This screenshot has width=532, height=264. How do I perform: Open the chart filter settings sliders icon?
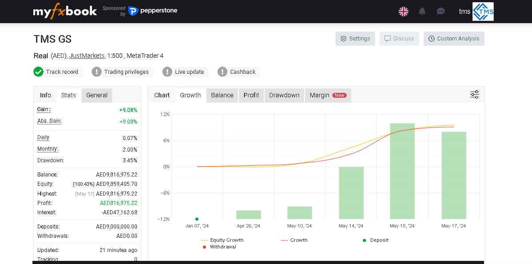tap(474, 95)
